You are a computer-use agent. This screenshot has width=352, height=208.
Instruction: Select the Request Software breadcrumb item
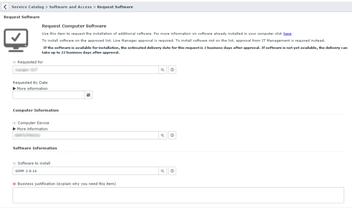coord(115,7)
